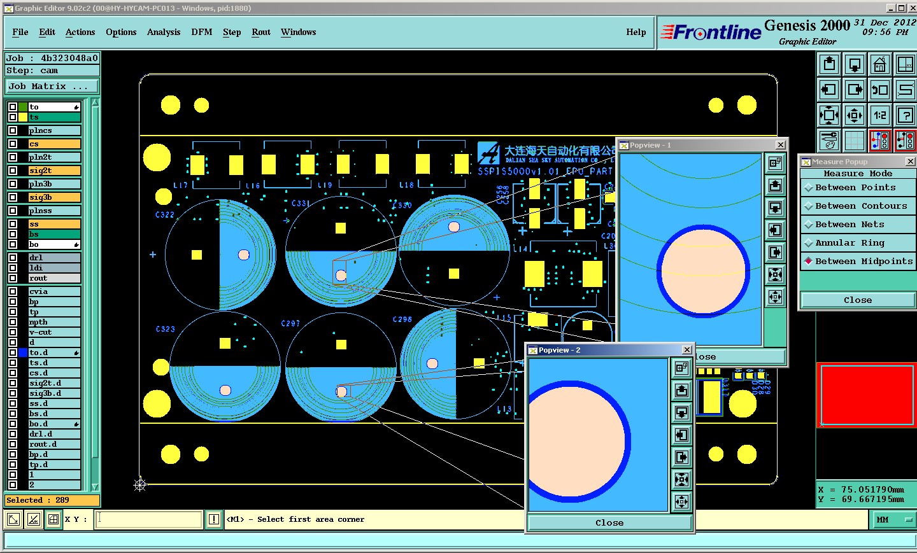This screenshot has height=553, width=917.
Task: Open the Actions menu
Action: click(x=80, y=32)
